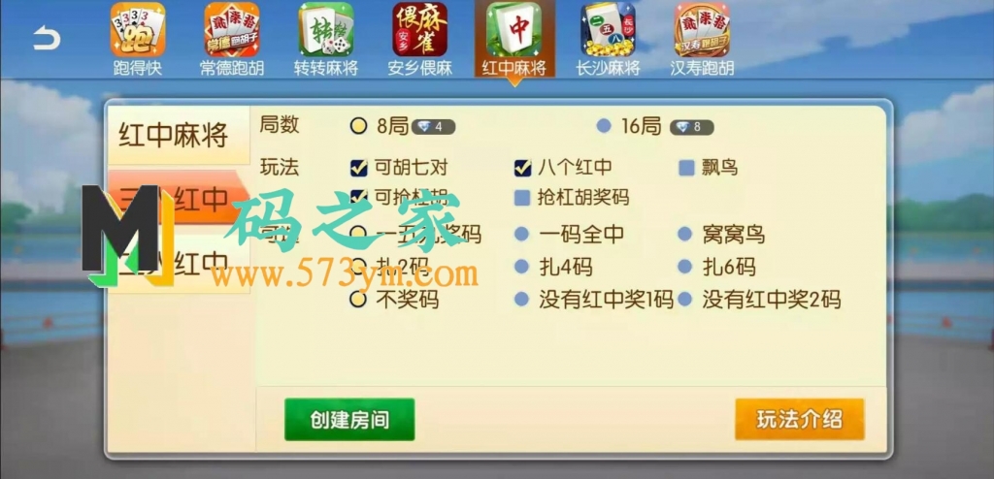Select the 16局 radio option
Screen dimensions: 994x479
click(604, 126)
